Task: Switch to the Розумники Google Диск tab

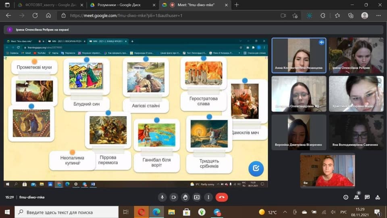Action: click(119, 5)
